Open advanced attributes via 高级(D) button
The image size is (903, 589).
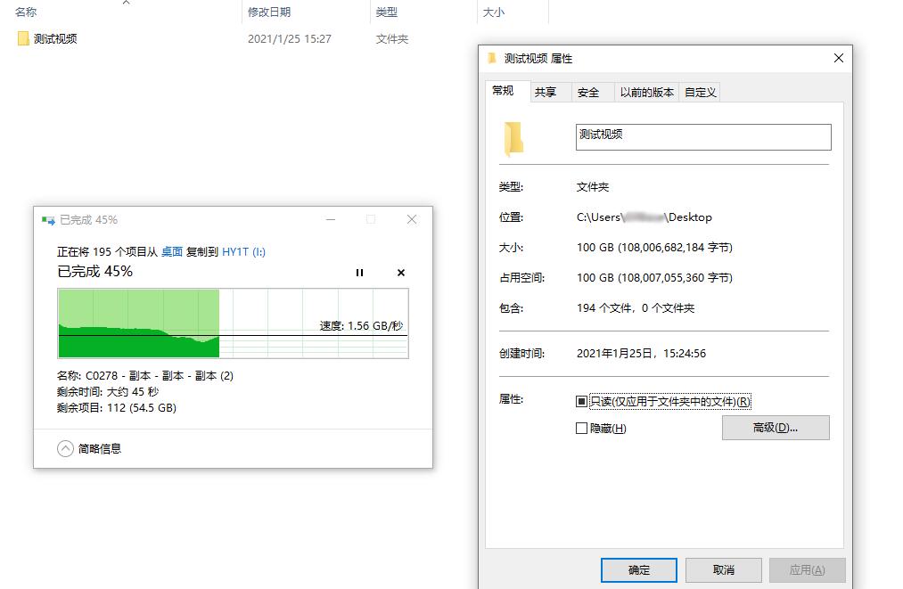tap(775, 428)
